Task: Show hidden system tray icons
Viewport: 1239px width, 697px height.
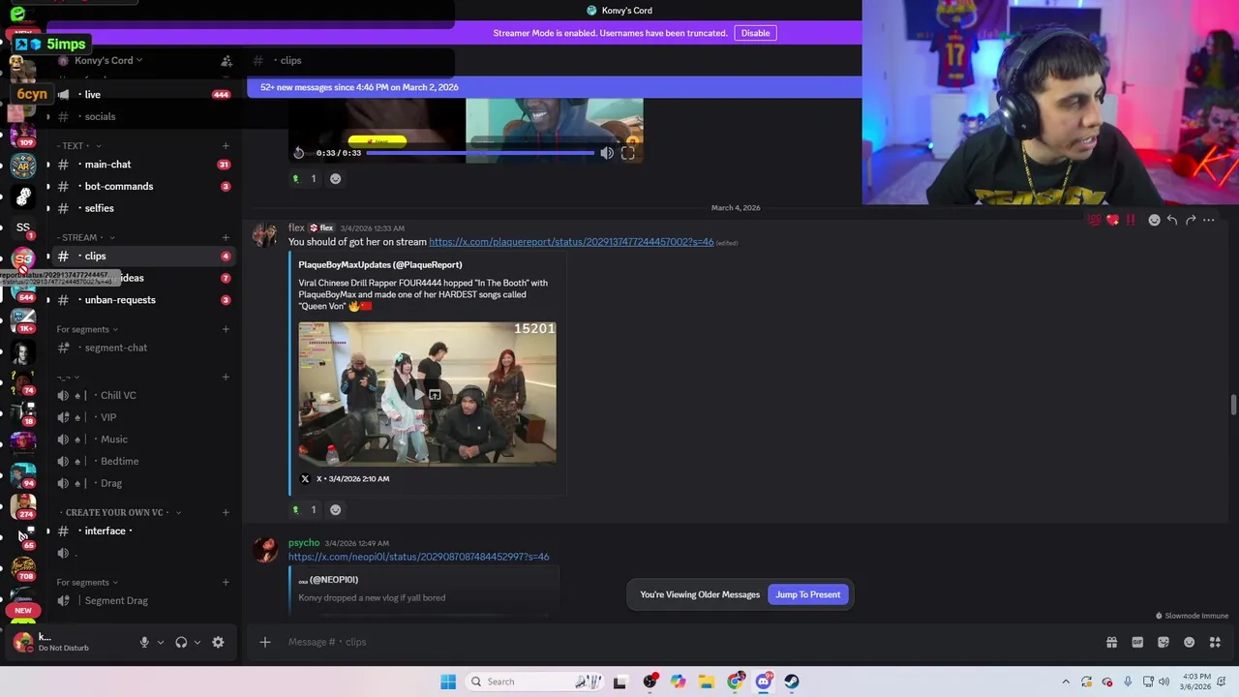Action: tap(1066, 682)
